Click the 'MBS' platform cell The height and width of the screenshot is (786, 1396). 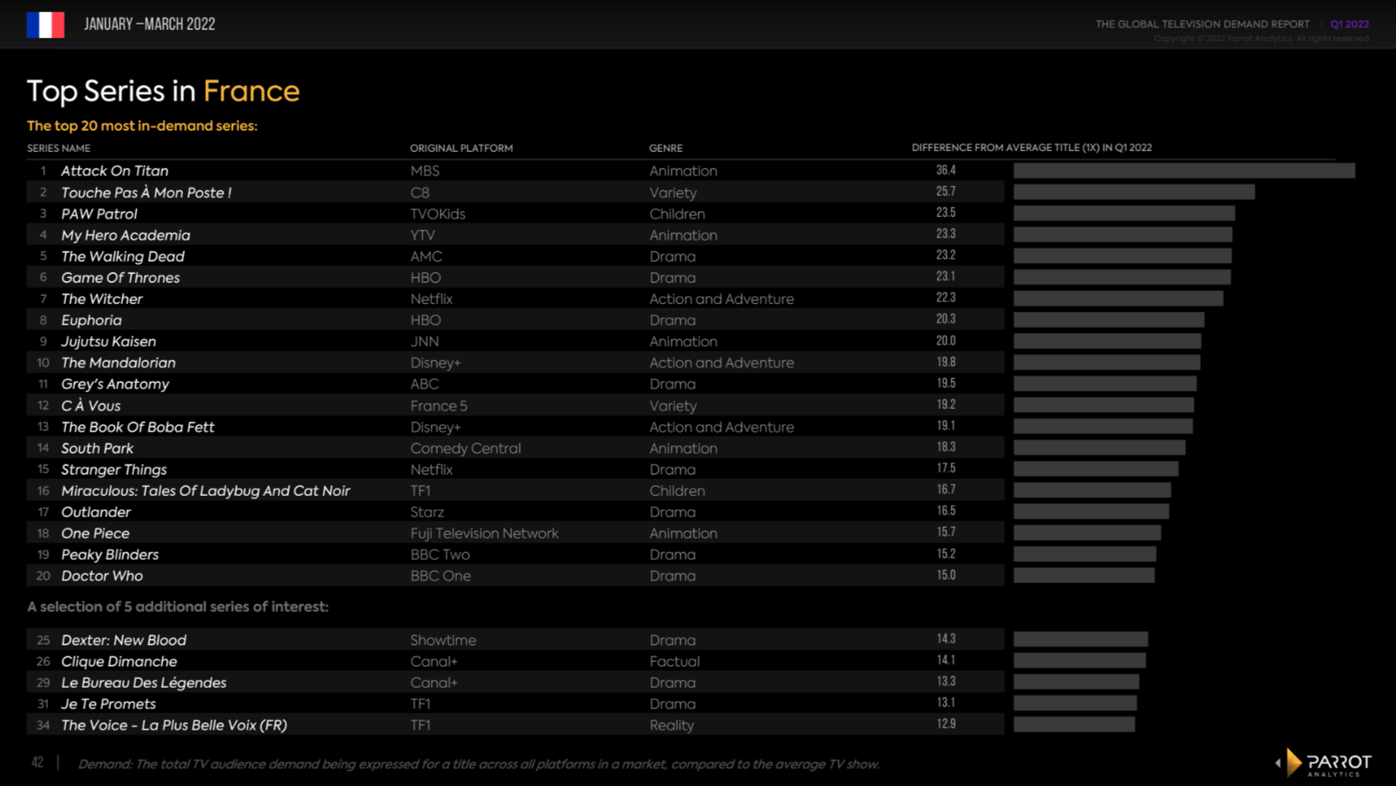click(x=424, y=171)
